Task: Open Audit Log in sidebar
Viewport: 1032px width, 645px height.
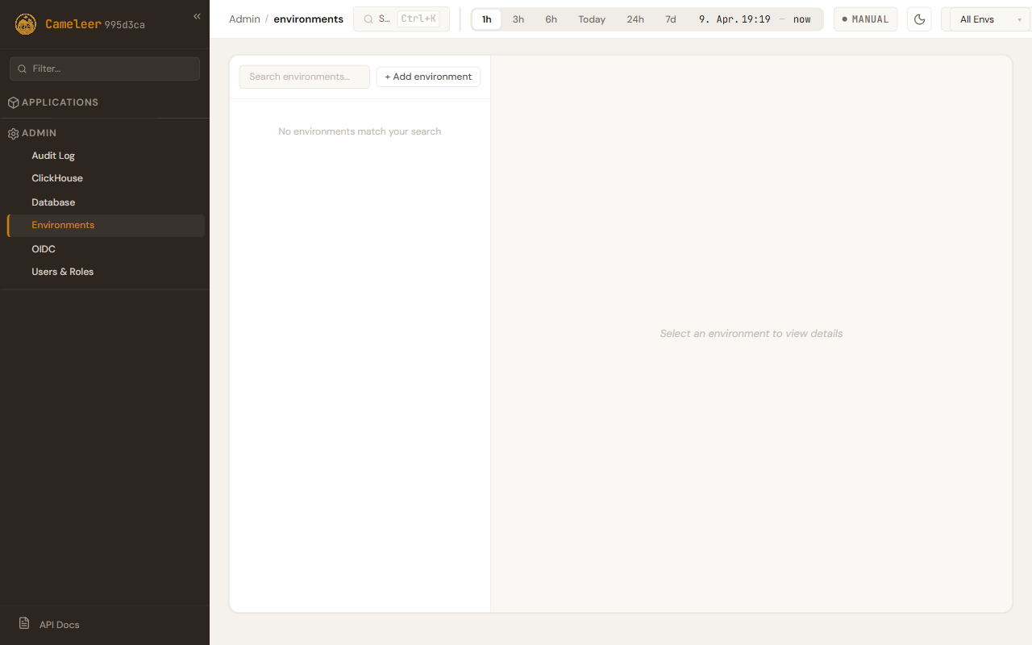Action: click(53, 156)
